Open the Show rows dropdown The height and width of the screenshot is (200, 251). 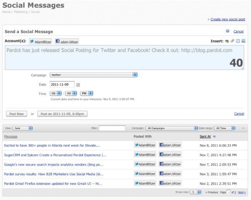click(x=195, y=192)
